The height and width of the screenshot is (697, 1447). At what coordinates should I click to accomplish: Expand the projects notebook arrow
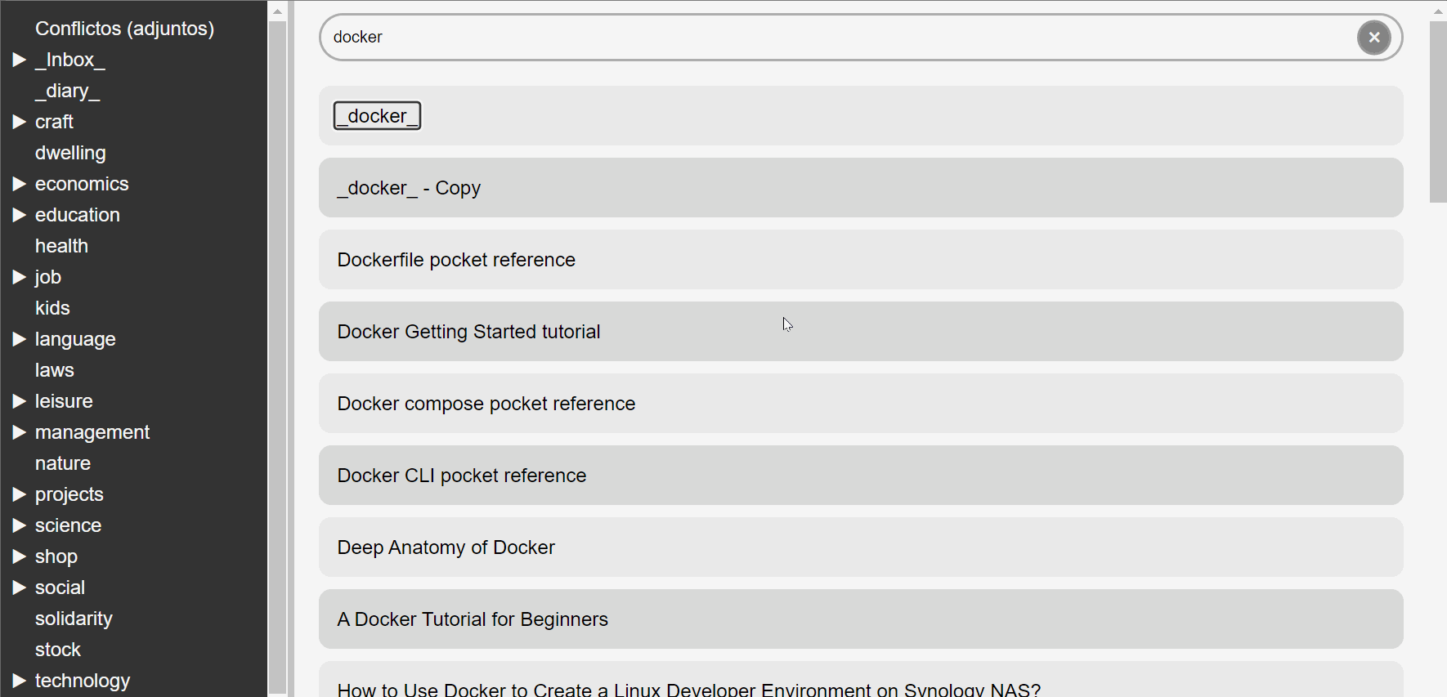(x=20, y=494)
